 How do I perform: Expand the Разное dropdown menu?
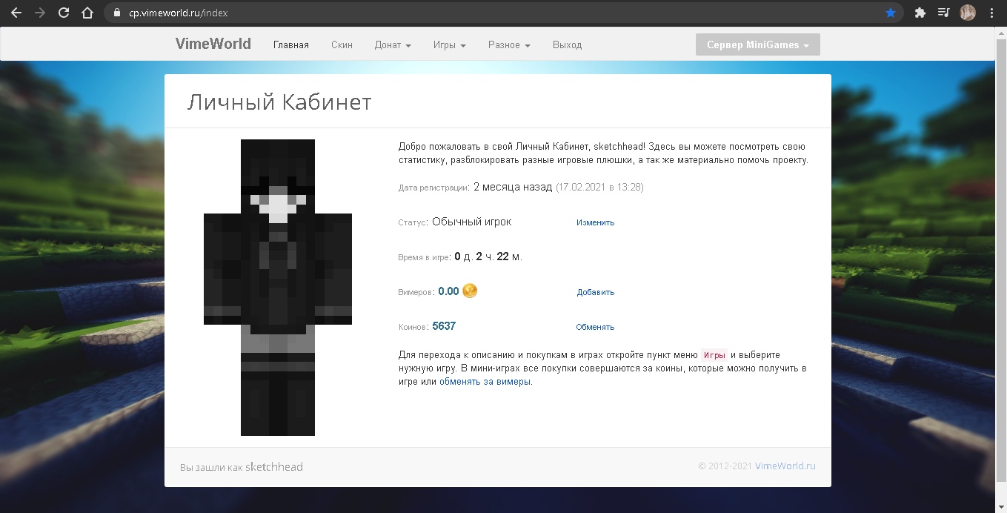point(509,44)
